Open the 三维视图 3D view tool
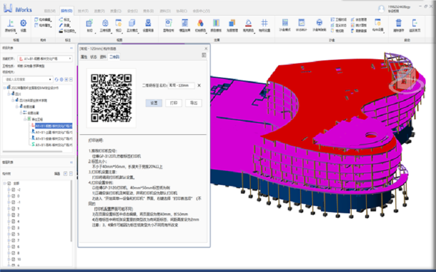The height and width of the screenshot is (272, 436). click(x=105, y=25)
